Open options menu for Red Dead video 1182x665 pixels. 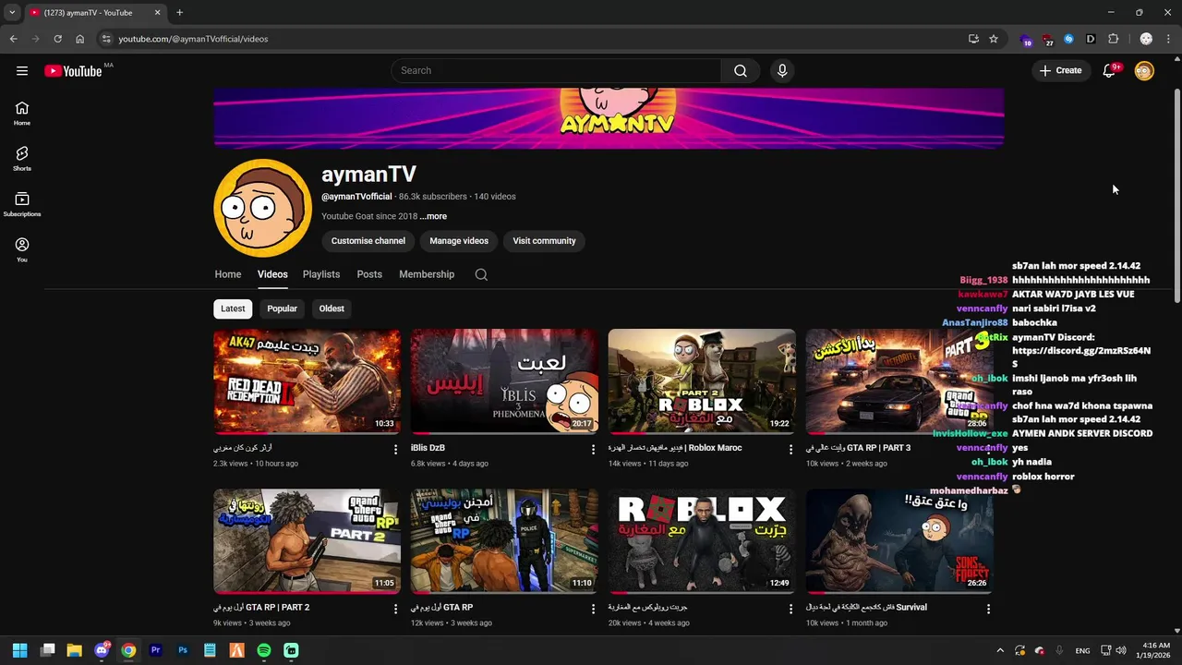[x=395, y=450]
